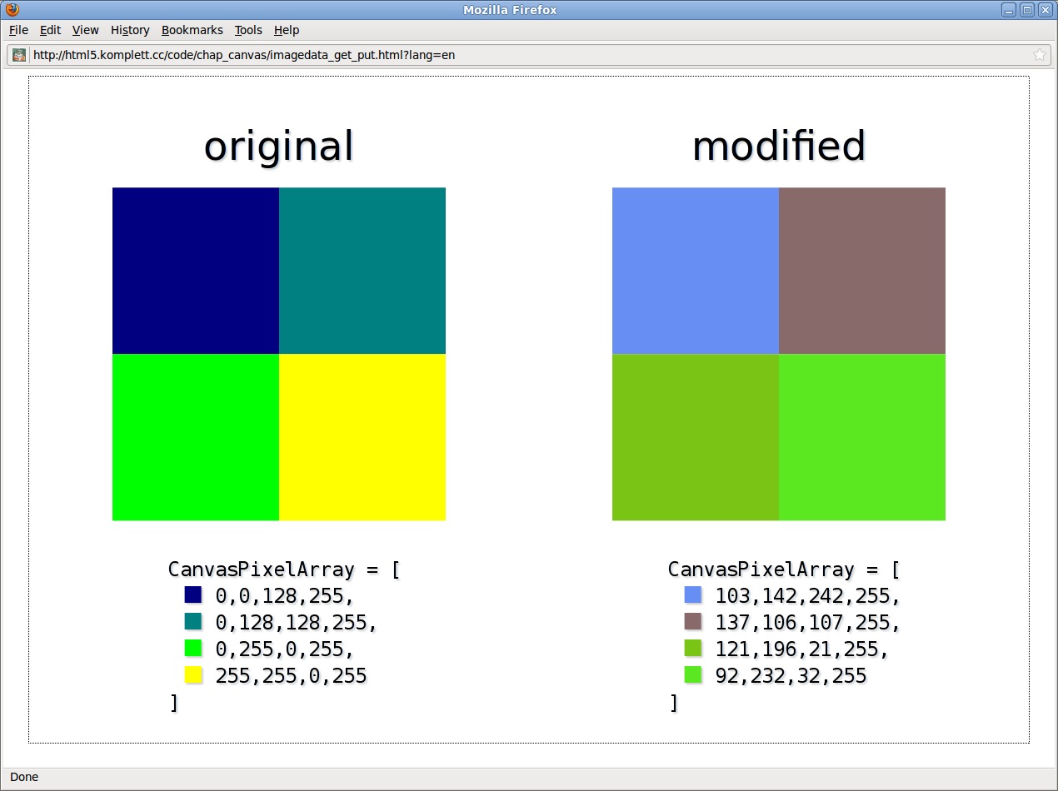The height and width of the screenshot is (791, 1058).
Task: Click the Firefox logo in title bar
Action: click(x=11, y=10)
